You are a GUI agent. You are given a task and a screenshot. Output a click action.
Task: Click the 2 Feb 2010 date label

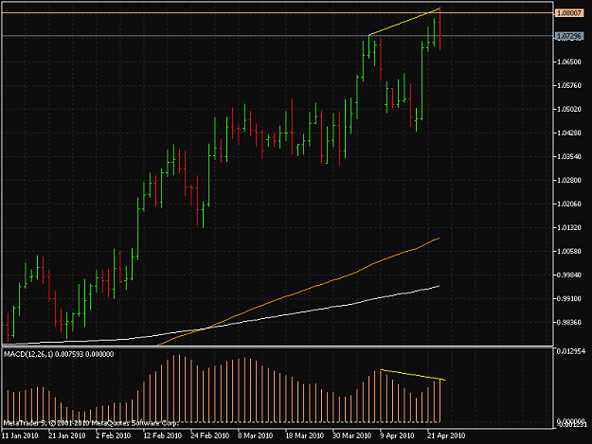pyautogui.click(x=113, y=435)
